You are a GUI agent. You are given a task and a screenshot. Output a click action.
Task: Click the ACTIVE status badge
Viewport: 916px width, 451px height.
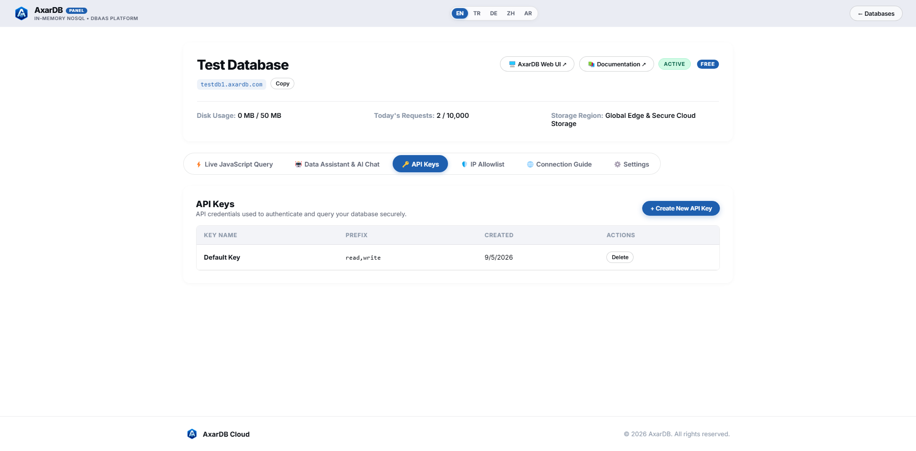point(674,64)
